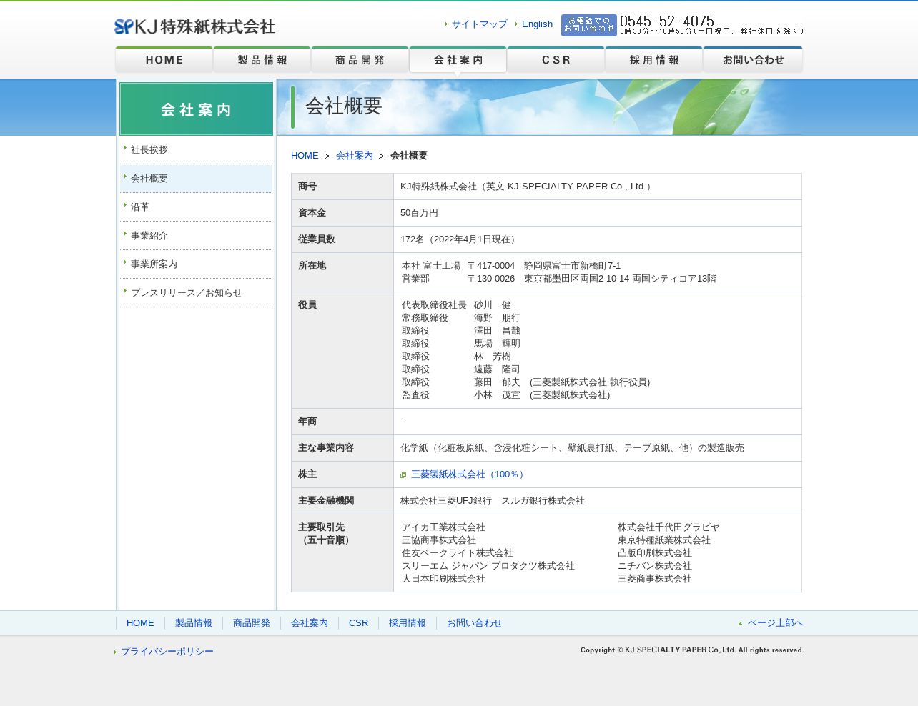Click 採用情報 in the footer navigation
The width and height of the screenshot is (918, 706).
click(x=408, y=623)
